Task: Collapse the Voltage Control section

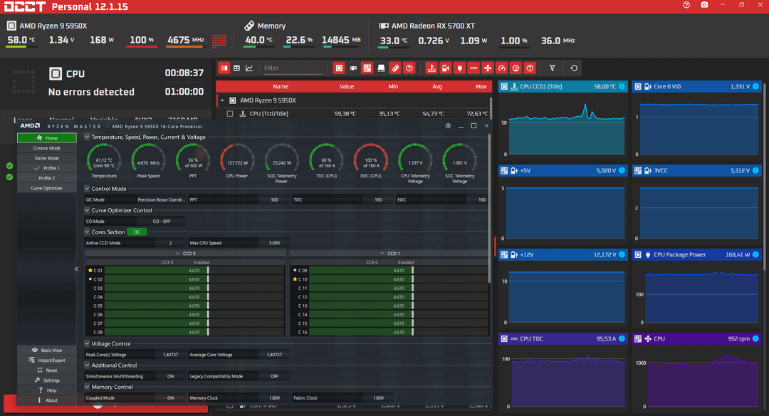Action: click(x=88, y=344)
